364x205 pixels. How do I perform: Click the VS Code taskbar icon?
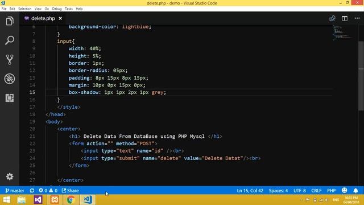(x=88, y=200)
